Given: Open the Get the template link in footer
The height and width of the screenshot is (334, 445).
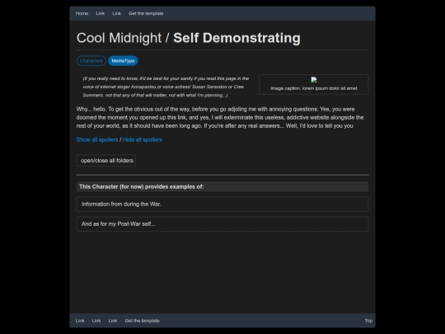Looking at the screenshot, I should point(143,321).
